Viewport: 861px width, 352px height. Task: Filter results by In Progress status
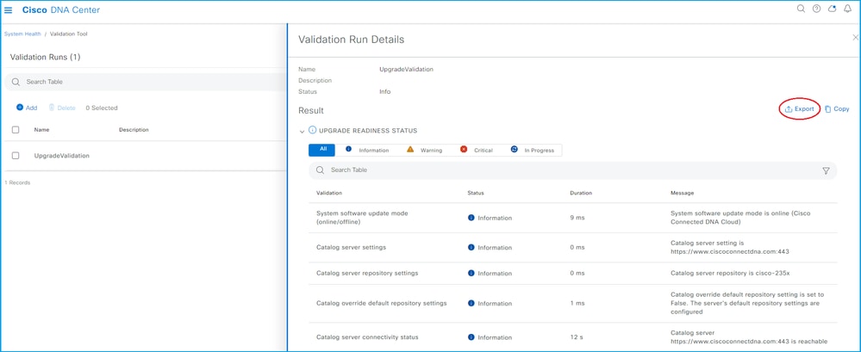click(532, 151)
